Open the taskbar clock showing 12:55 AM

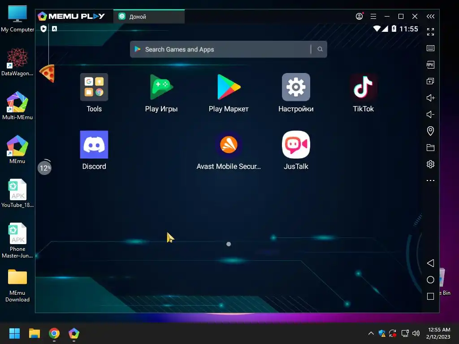[x=439, y=333]
